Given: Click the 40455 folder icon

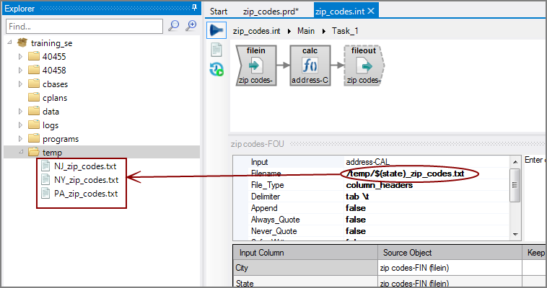Looking at the screenshot, I should coord(34,56).
